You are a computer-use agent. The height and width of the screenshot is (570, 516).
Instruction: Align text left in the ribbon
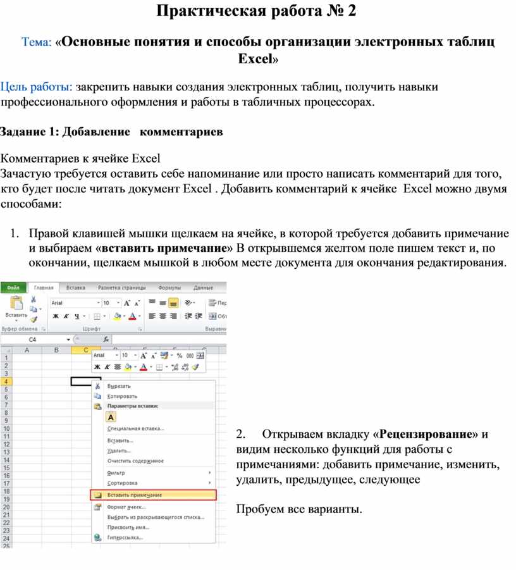[x=152, y=316]
